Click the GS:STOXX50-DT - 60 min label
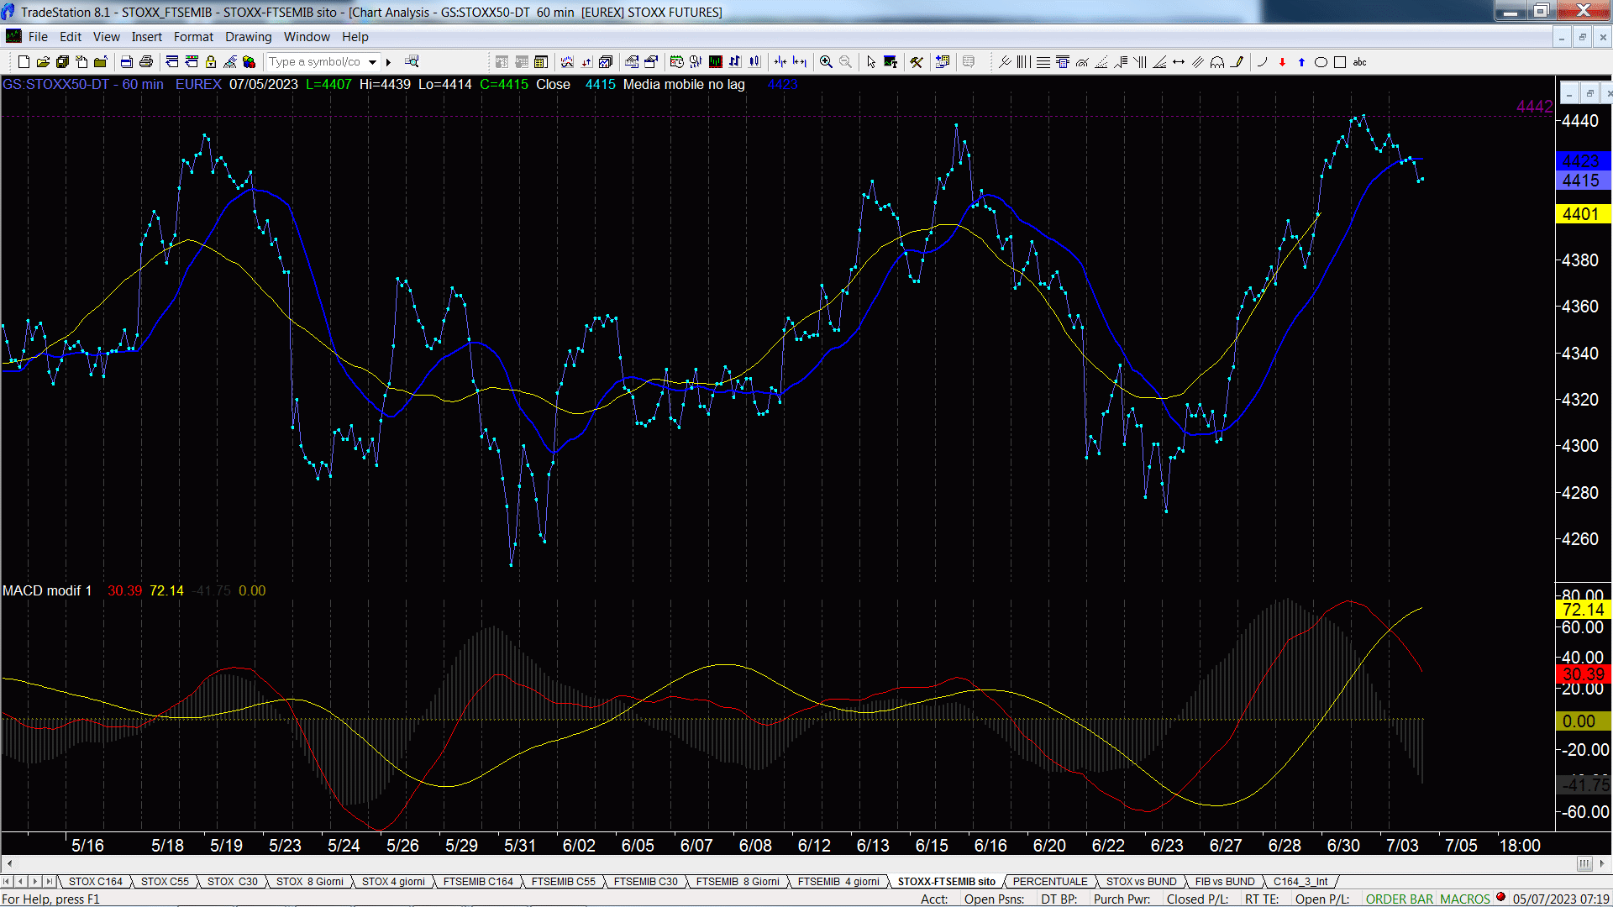The width and height of the screenshot is (1613, 907). (x=83, y=84)
